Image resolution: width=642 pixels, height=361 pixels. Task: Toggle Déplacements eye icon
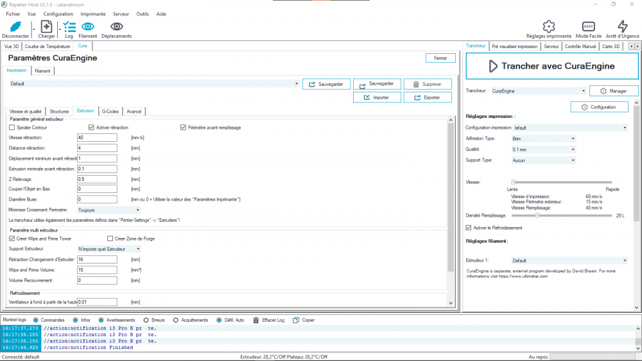tap(117, 26)
